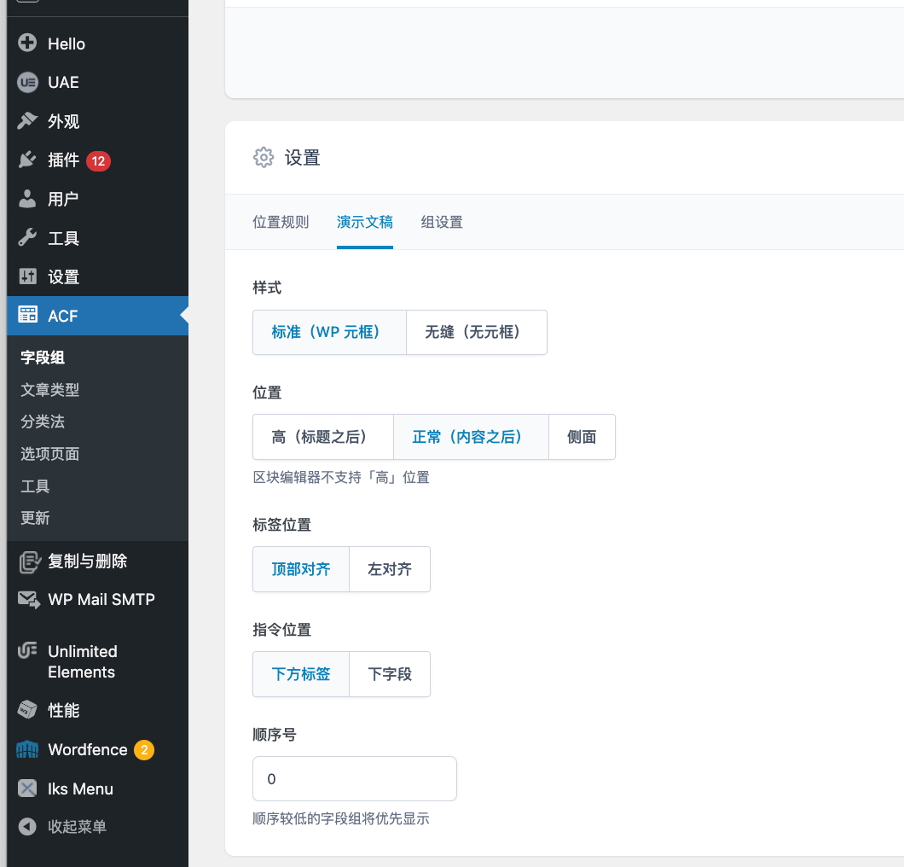
Task: Switch to the 组设置 tab
Action: pyautogui.click(x=442, y=222)
